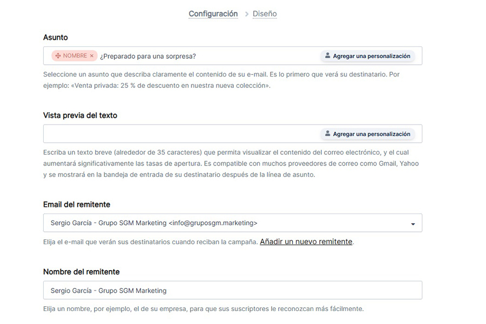
Task: Switch to the Diseño tab
Action: (x=265, y=13)
